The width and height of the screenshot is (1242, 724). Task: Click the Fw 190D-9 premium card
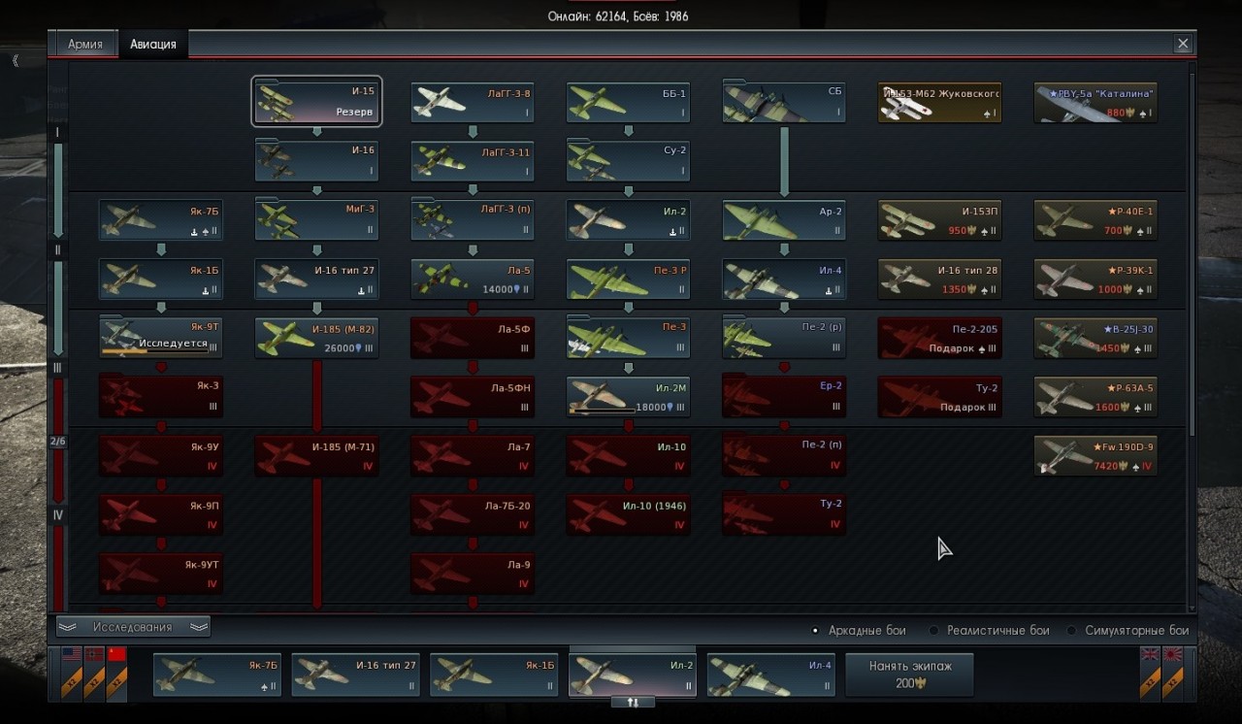click(1095, 455)
